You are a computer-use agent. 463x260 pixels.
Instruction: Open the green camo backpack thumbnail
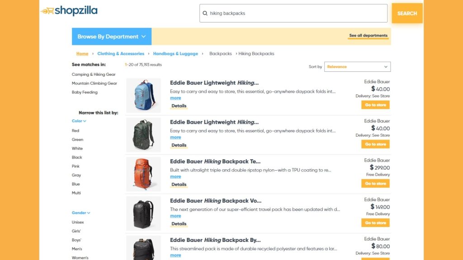[143, 135]
